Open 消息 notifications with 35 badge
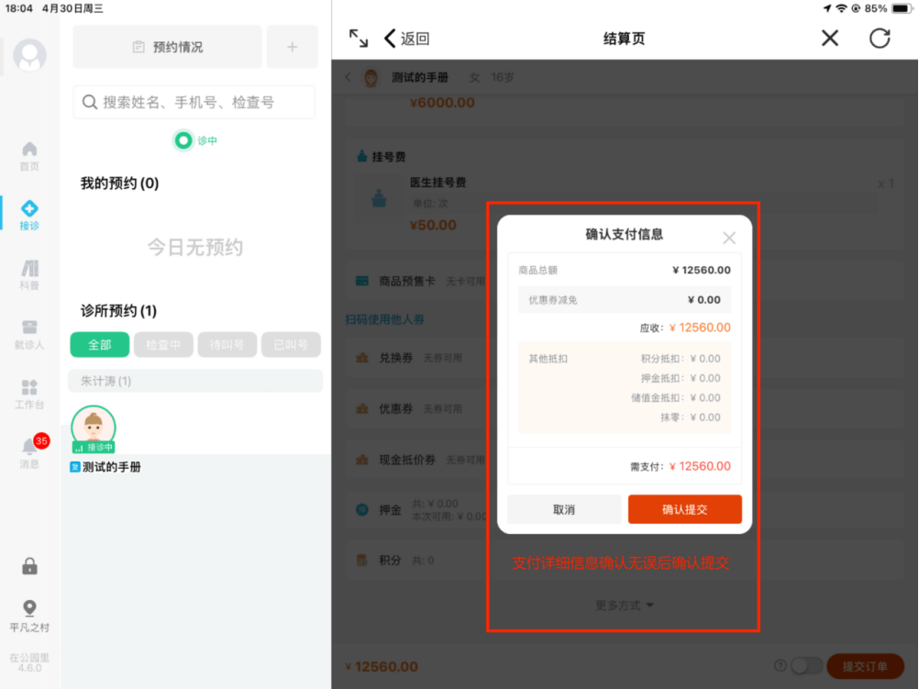 pos(30,451)
